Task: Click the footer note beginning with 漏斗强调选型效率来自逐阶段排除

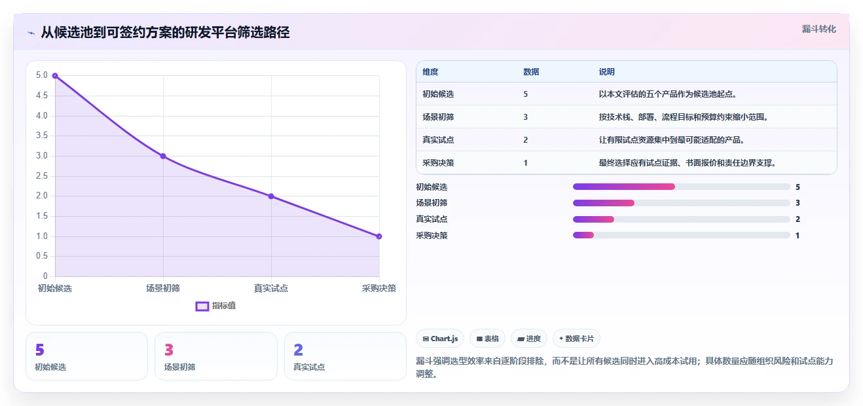Action: [x=624, y=367]
